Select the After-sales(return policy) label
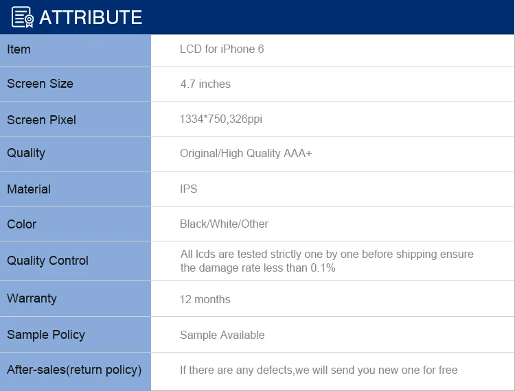The height and width of the screenshot is (391, 515). 74,370
